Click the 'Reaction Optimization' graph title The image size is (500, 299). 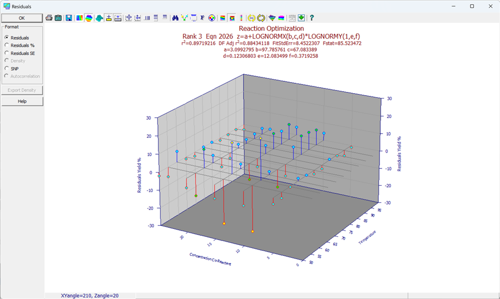click(272, 29)
